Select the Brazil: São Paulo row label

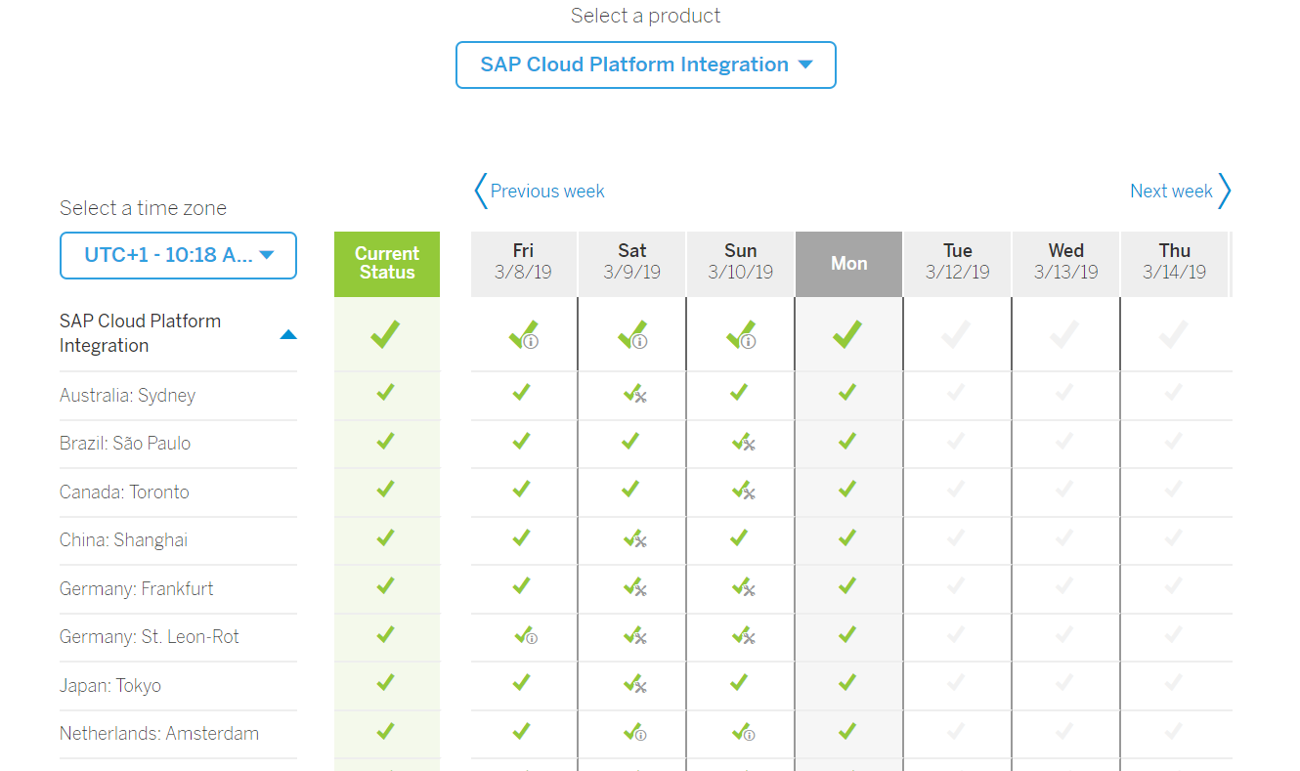click(x=125, y=444)
